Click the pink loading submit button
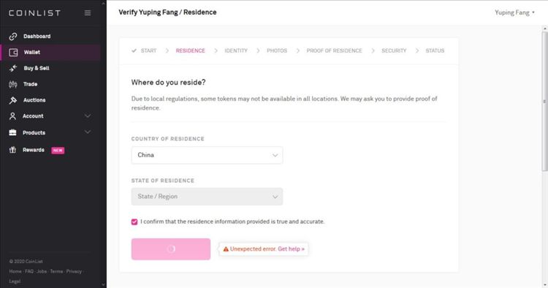 (171, 249)
